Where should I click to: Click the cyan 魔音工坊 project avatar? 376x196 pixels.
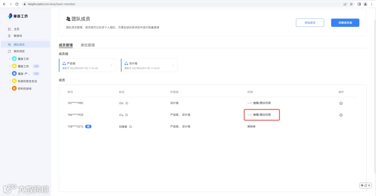[x=14, y=58]
